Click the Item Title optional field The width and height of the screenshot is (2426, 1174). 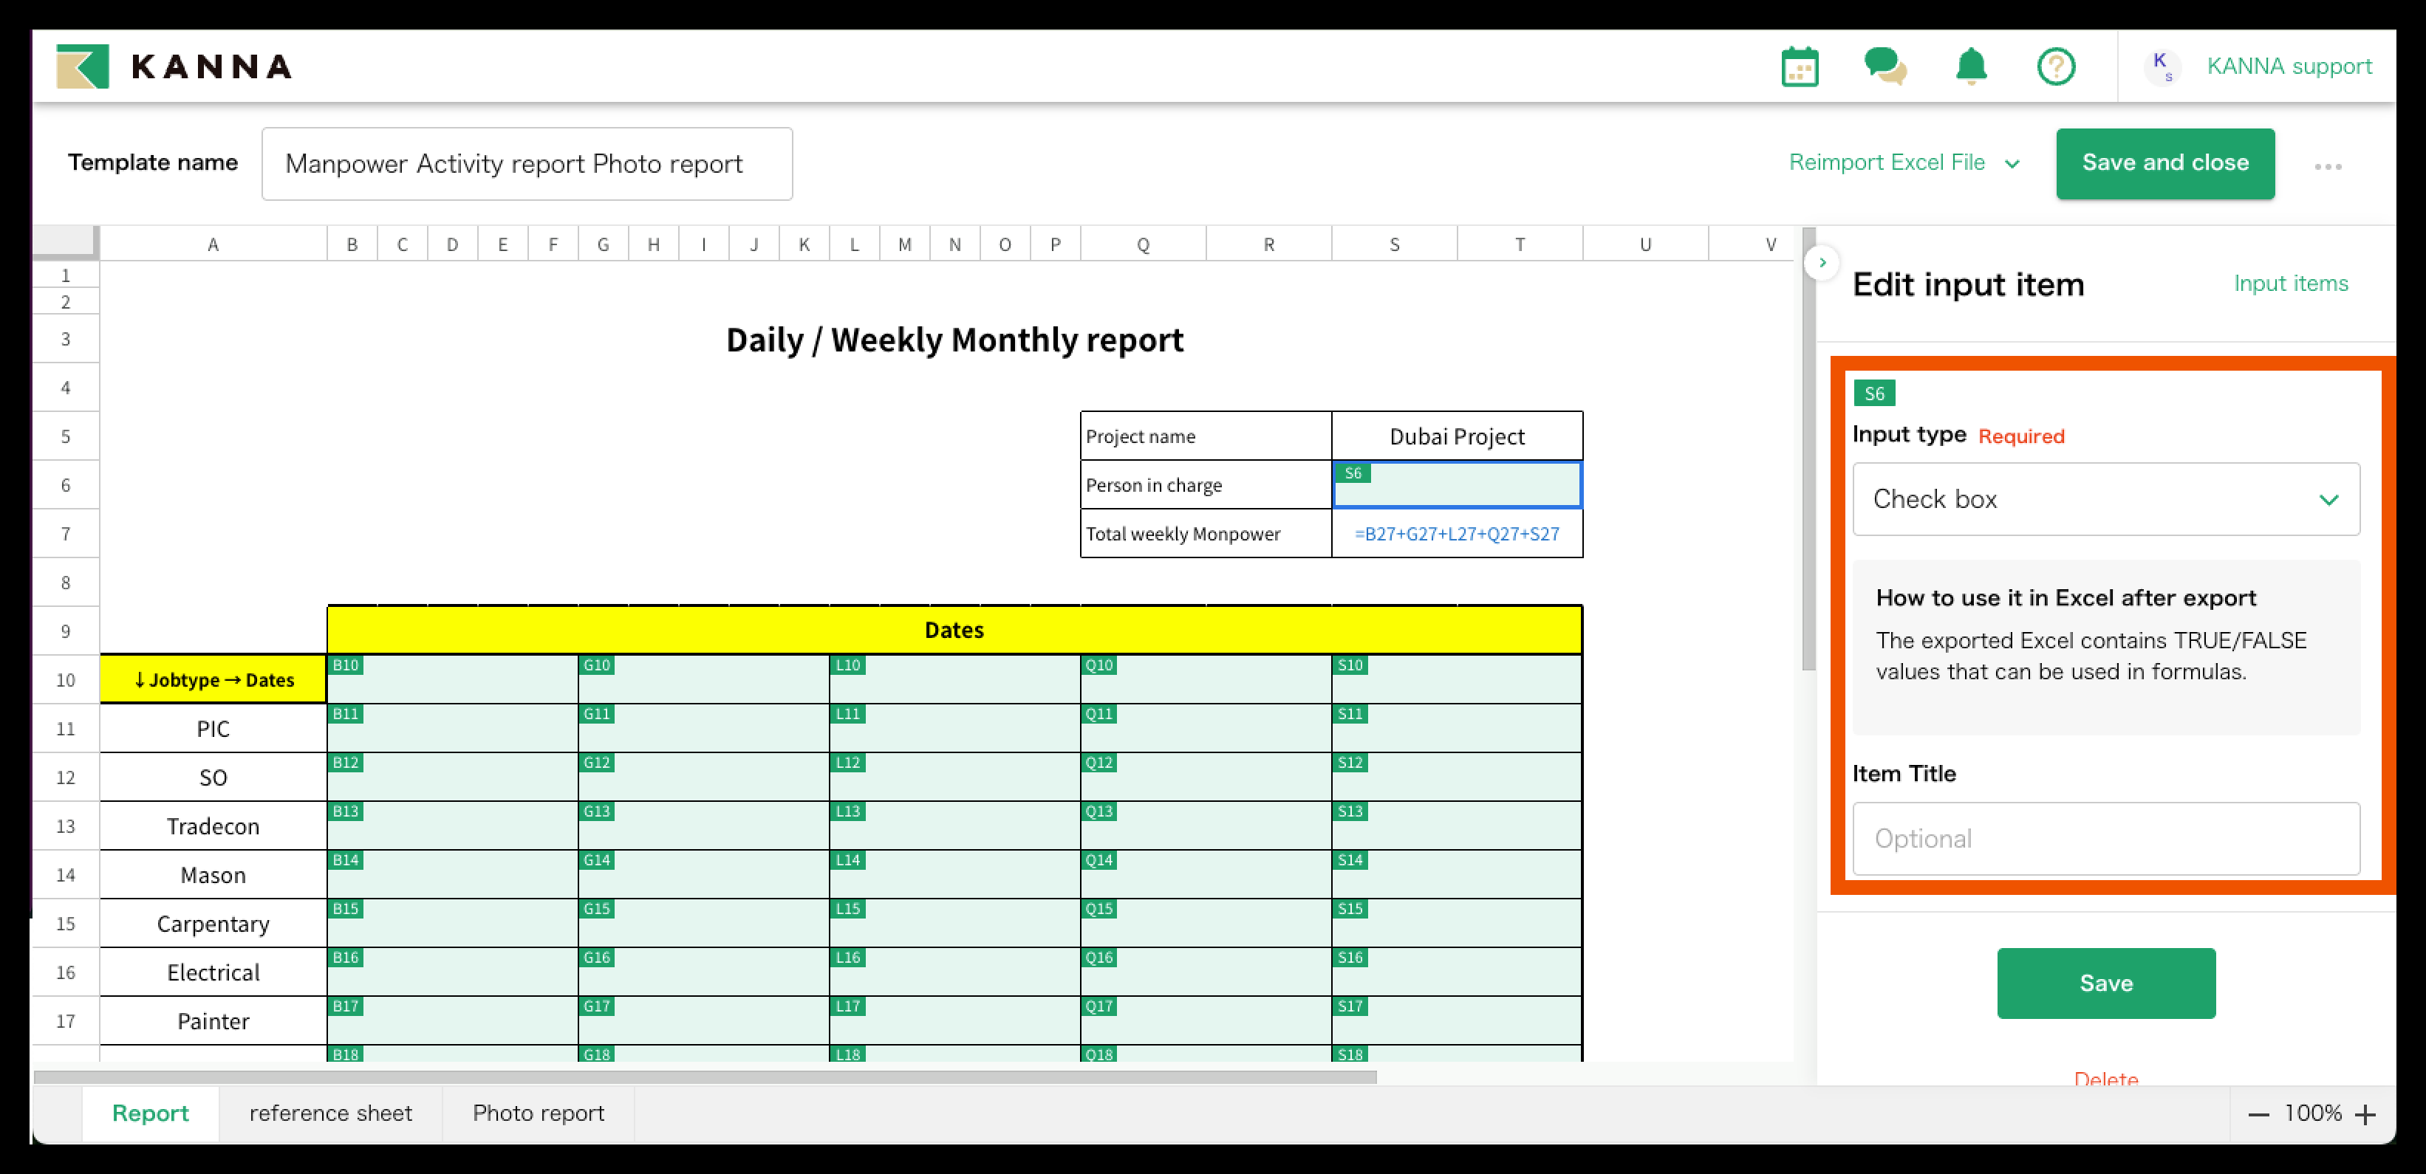tap(2106, 838)
